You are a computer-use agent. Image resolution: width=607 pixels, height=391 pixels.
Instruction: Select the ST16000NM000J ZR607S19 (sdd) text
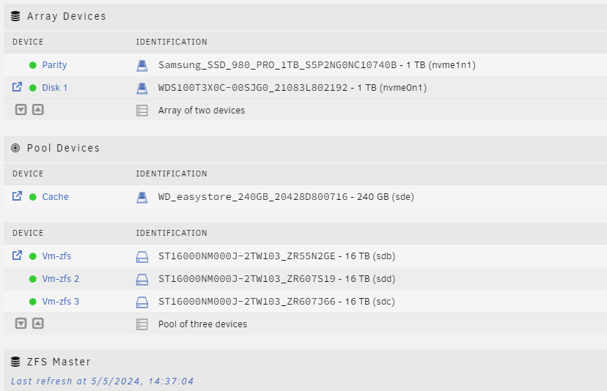pos(277,279)
